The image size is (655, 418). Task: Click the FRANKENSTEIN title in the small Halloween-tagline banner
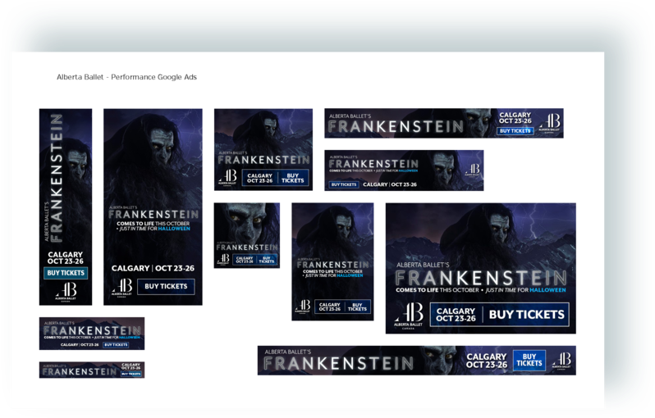92,330
